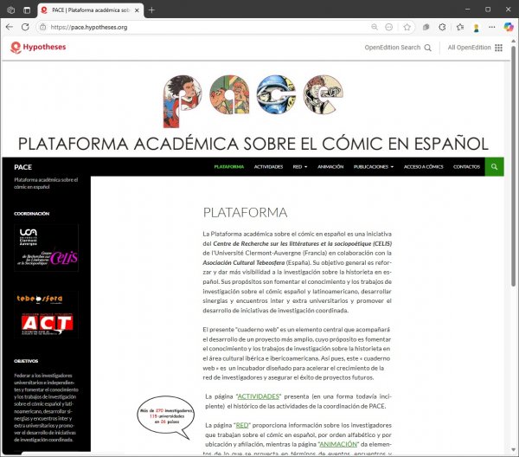Screen dimensions: 519x457
Task: Follow the ANIMACIÓN link in text
Action: 338,444
